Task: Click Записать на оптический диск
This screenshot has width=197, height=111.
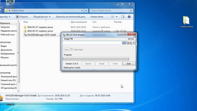Action: (x=70, y=17)
